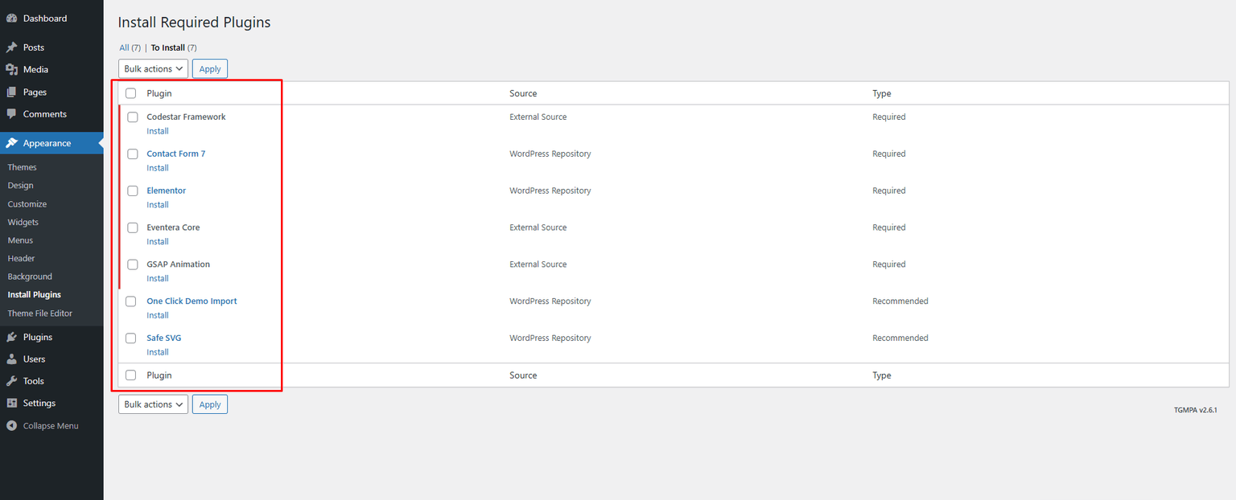
Task: Click the Pages icon in sidebar
Action: (11, 92)
